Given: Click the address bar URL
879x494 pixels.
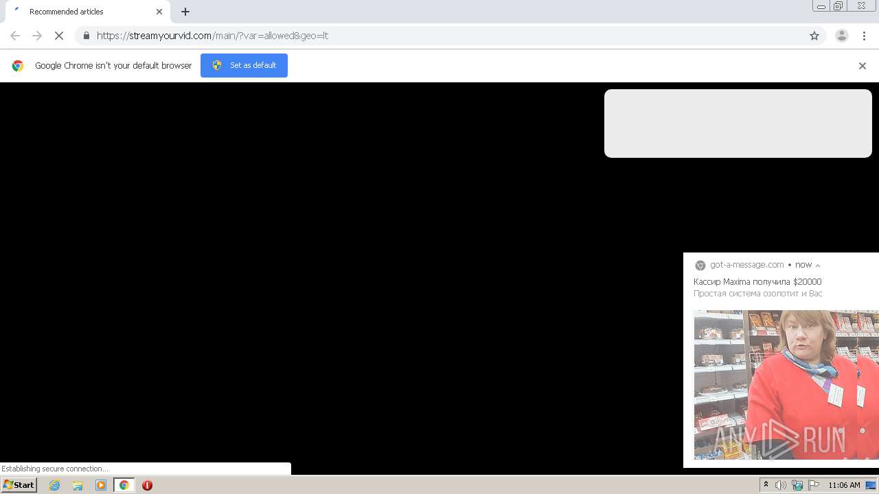Looking at the screenshot, I should pyautogui.click(x=212, y=36).
